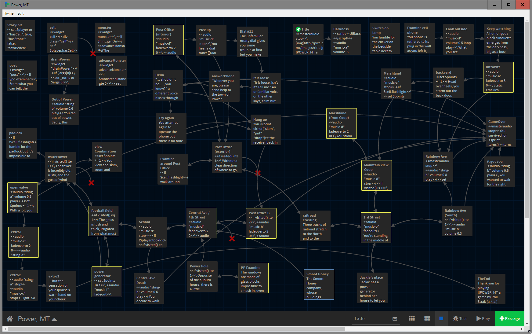Image resolution: width=532 pixels, height=334 pixels.
Task: Switch to passage titles view with four-square icon
Action: point(427,318)
